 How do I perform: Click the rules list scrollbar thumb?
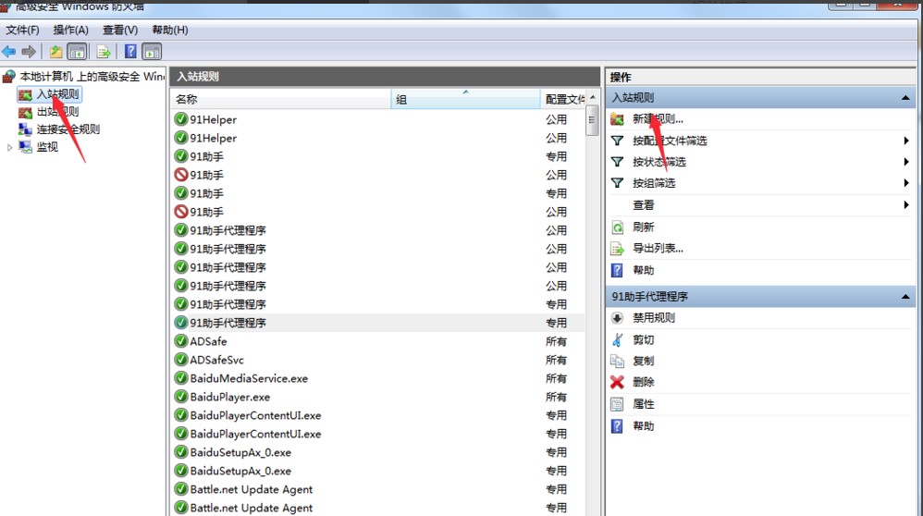(x=592, y=120)
